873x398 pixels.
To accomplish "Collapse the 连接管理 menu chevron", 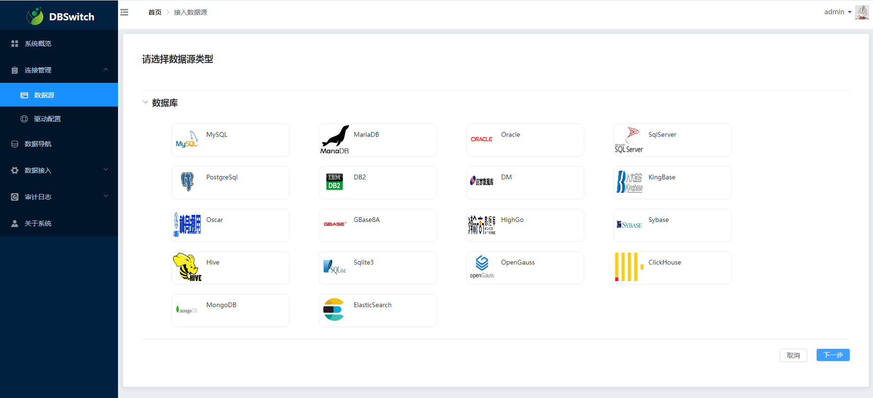I will tap(106, 70).
